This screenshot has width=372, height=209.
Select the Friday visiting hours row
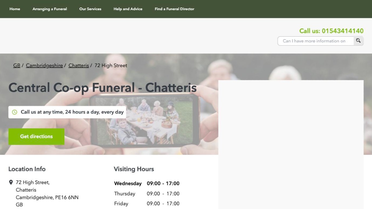(x=147, y=203)
